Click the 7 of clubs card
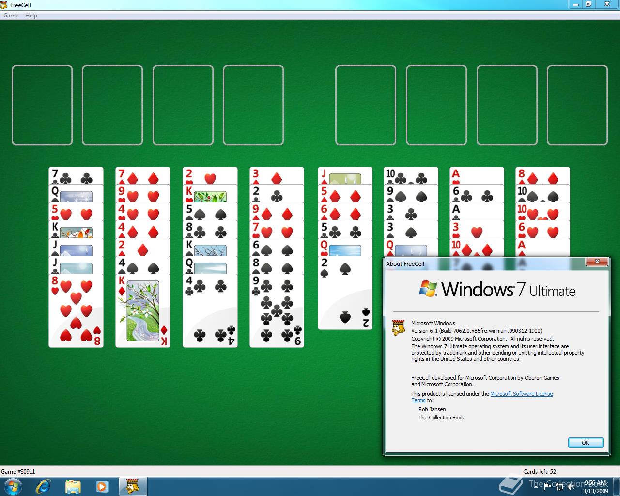Screen dimensions: 620x496 tap(76, 175)
